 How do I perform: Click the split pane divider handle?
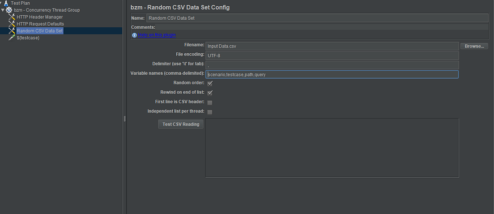pos(124,119)
